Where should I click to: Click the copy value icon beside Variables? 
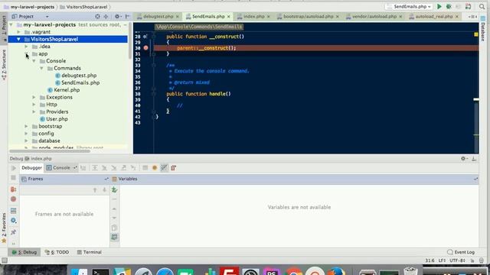[x=114, y=228]
